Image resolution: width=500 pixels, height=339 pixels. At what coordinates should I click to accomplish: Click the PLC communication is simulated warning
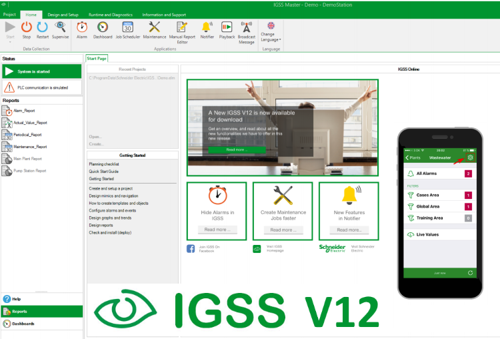42,87
